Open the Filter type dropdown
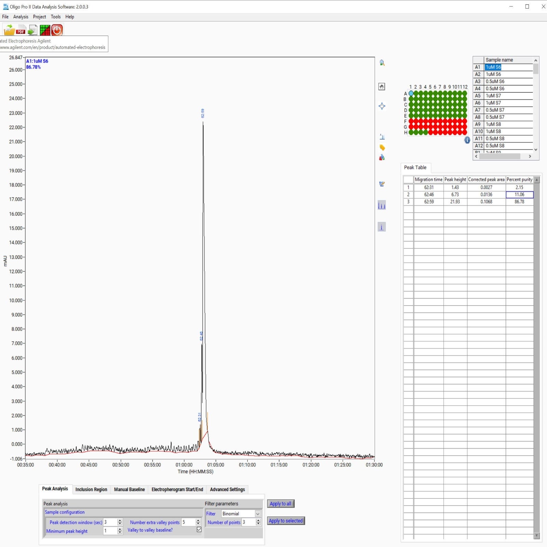This screenshot has width=547, height=547. (x=258, y=513)
